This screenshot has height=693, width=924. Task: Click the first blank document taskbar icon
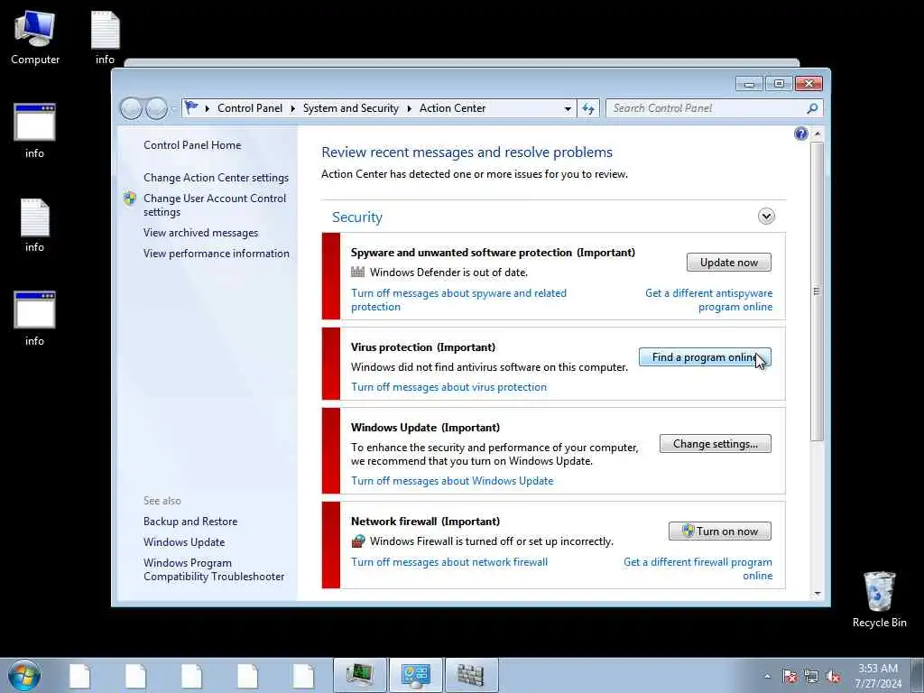79,676
